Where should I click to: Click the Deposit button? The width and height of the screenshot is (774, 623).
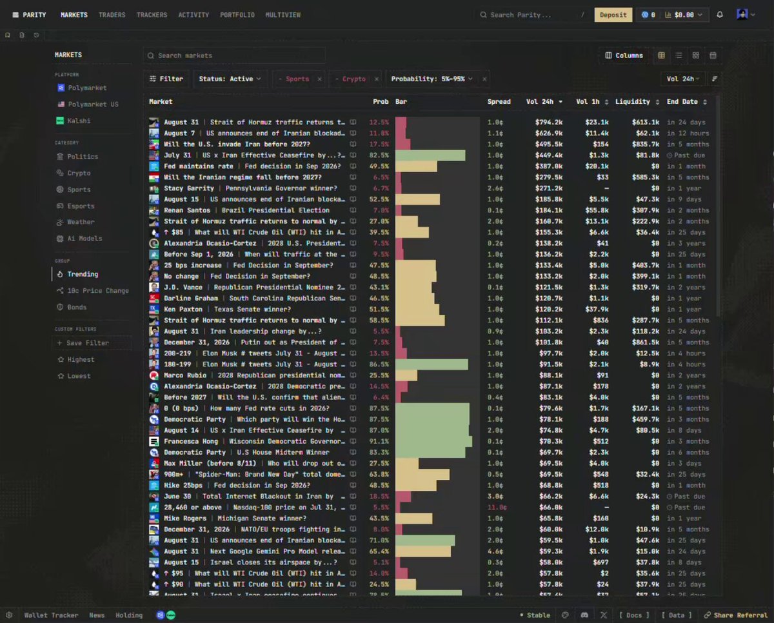click(613, 15)
